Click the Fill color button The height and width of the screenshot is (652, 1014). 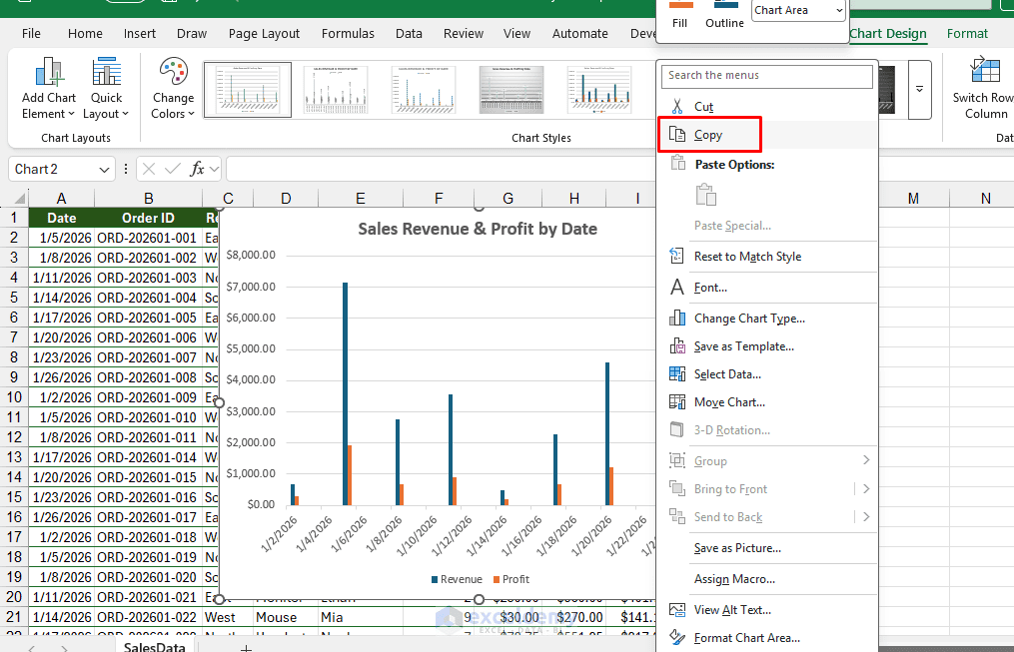pyautogui.click(x=679, y=14)
